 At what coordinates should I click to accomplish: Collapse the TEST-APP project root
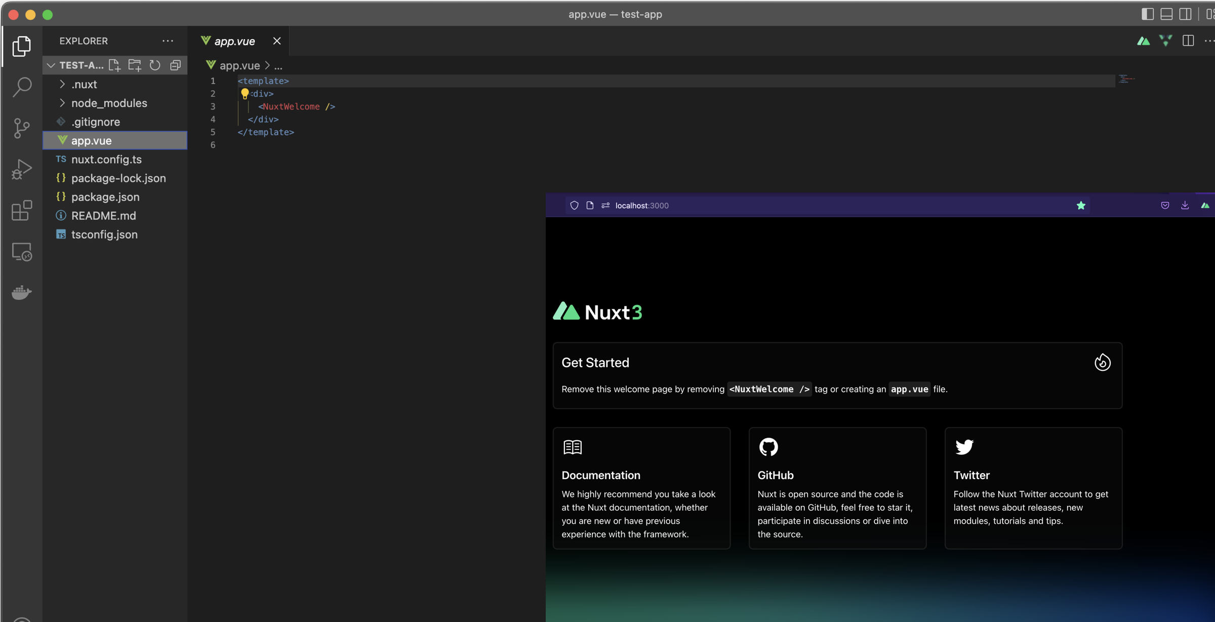tap(51, 65)
